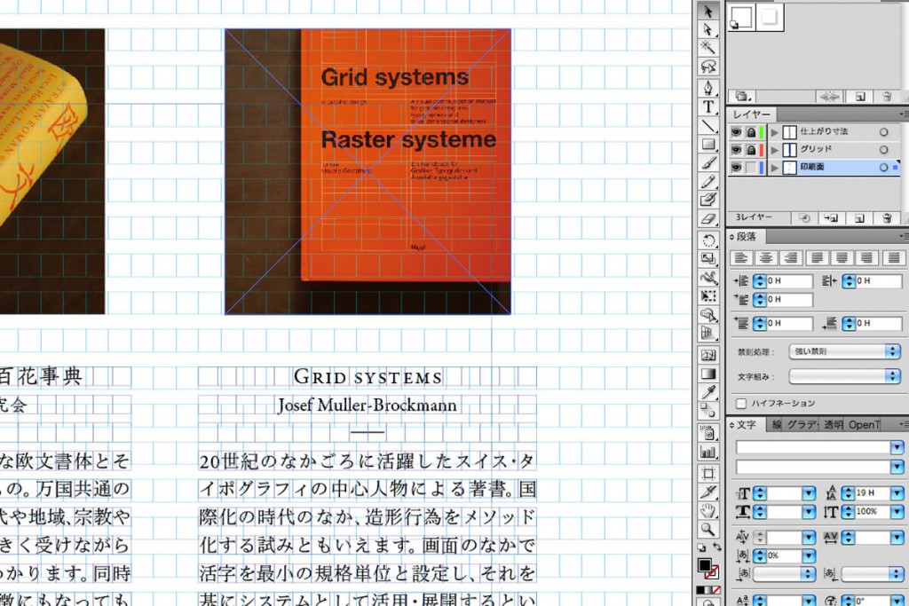Create new sublayer in Layers panel

pos(831,218)
